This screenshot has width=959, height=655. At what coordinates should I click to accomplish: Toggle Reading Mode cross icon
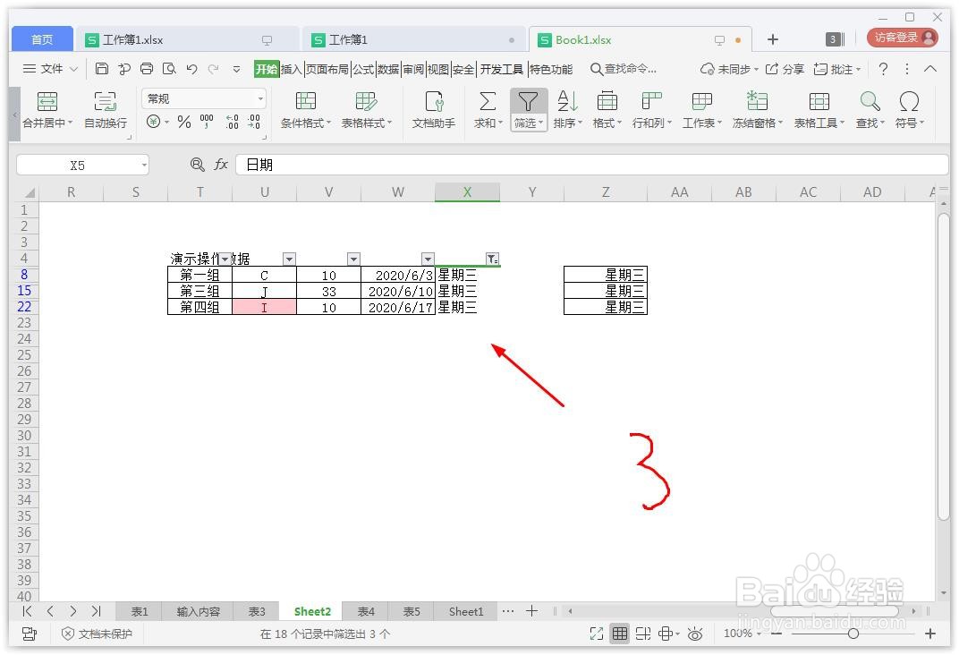666,634
